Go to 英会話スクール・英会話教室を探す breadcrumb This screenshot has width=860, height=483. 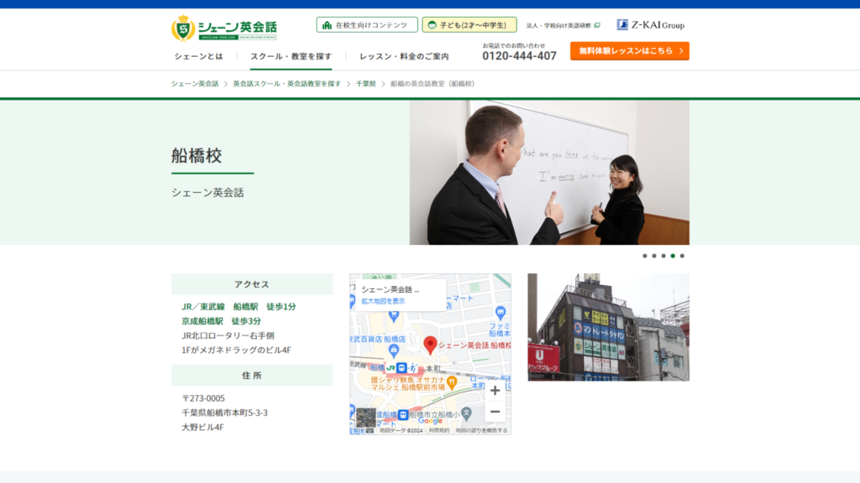pyautogui.click(x=287, y=84)
